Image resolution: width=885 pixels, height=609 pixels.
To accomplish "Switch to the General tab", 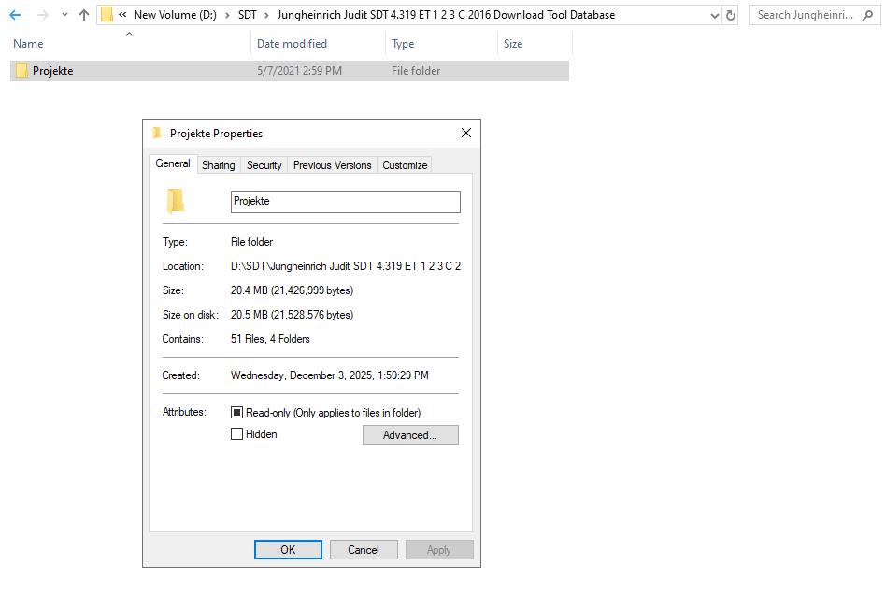I will 173,163.
